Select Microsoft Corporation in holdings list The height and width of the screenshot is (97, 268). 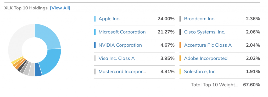[122, 32]
